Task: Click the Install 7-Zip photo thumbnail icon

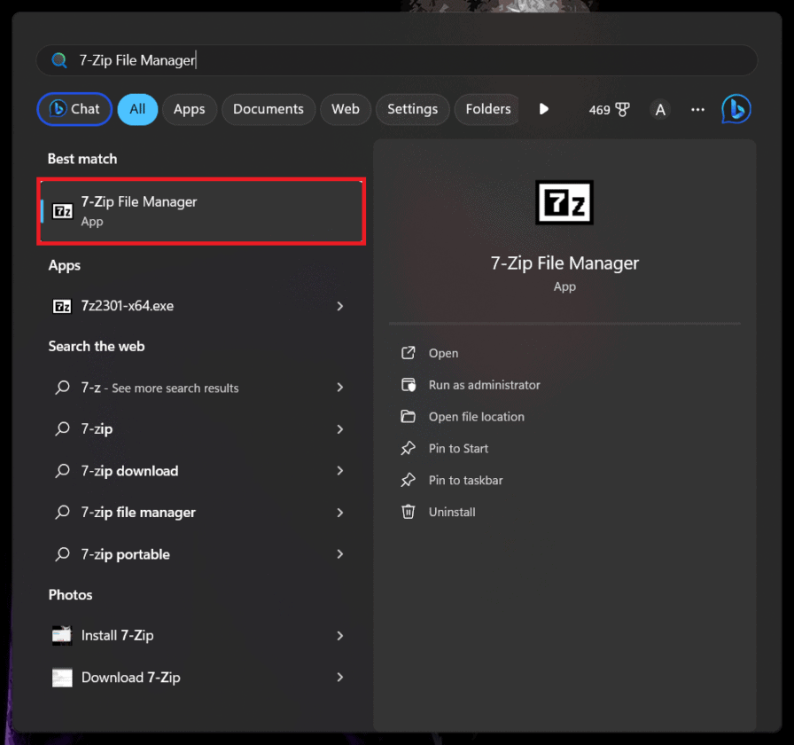Action: pos(62,635)
